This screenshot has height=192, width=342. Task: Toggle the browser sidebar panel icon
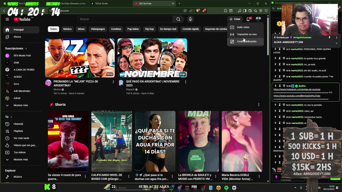[244, 11]
